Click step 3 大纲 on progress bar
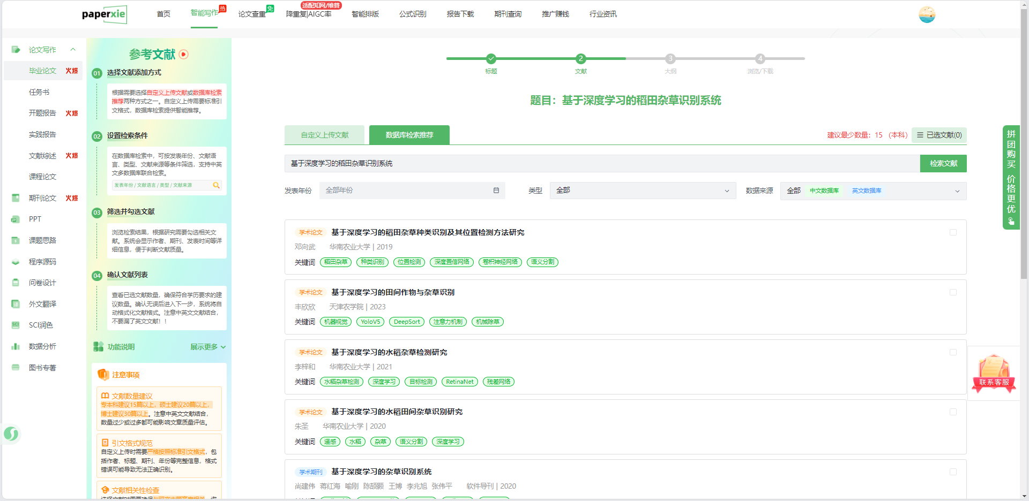1029x501 pixels. point(670,59)
